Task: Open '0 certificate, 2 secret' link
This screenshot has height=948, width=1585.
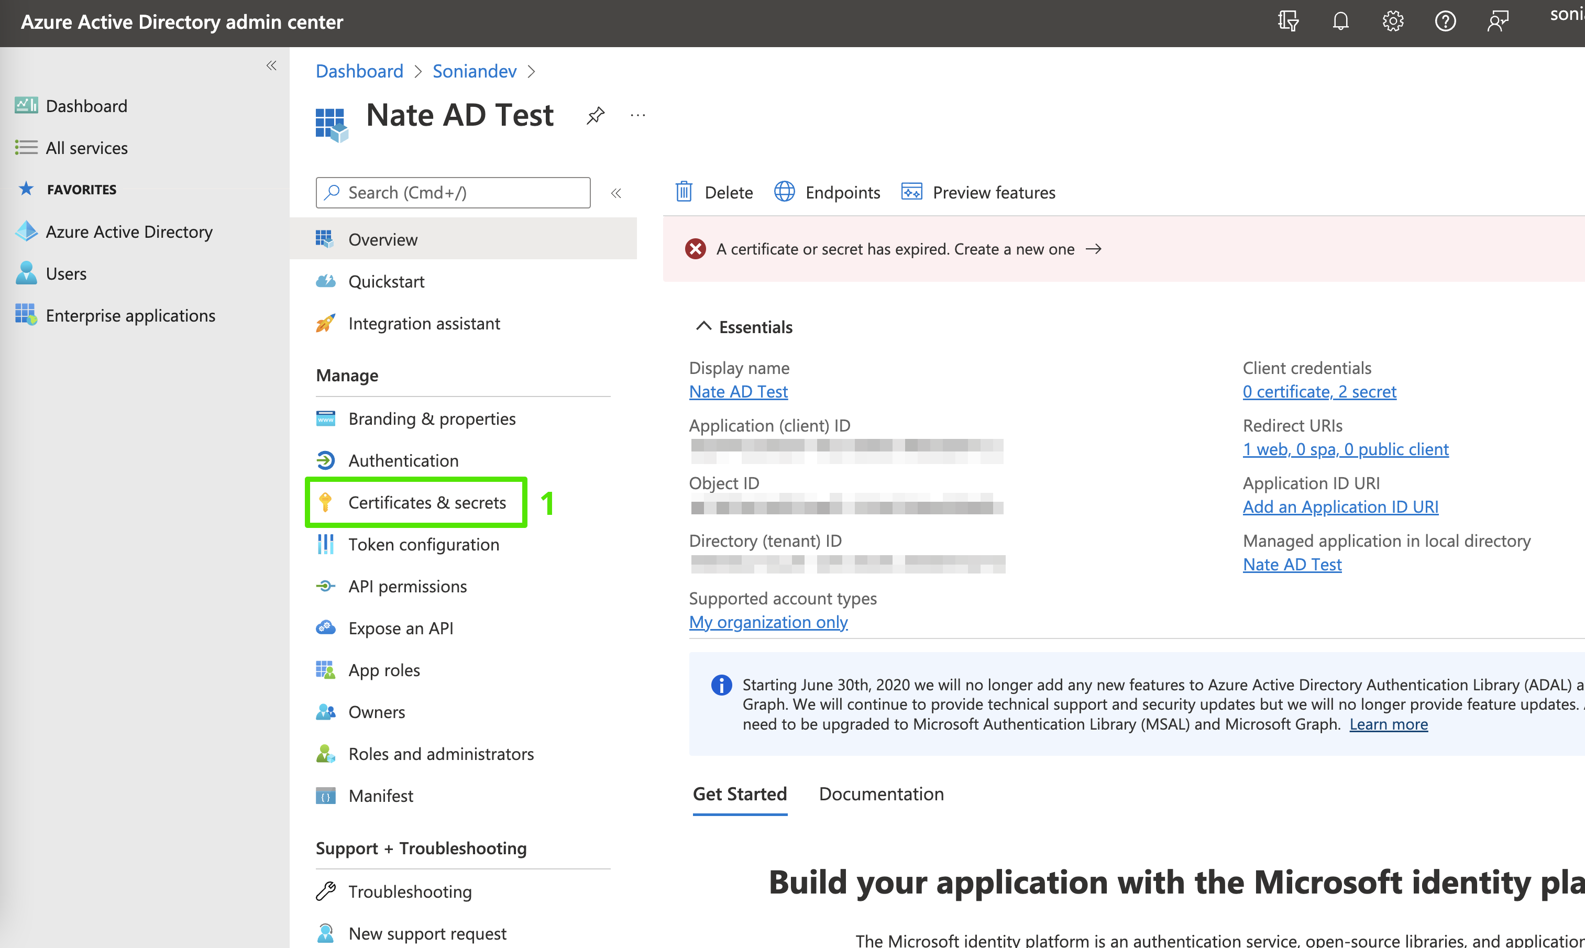Action: point(1319,392)
